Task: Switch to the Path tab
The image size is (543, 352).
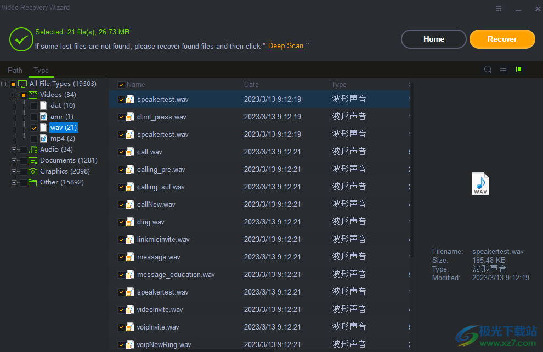Action: pos(15,70)
